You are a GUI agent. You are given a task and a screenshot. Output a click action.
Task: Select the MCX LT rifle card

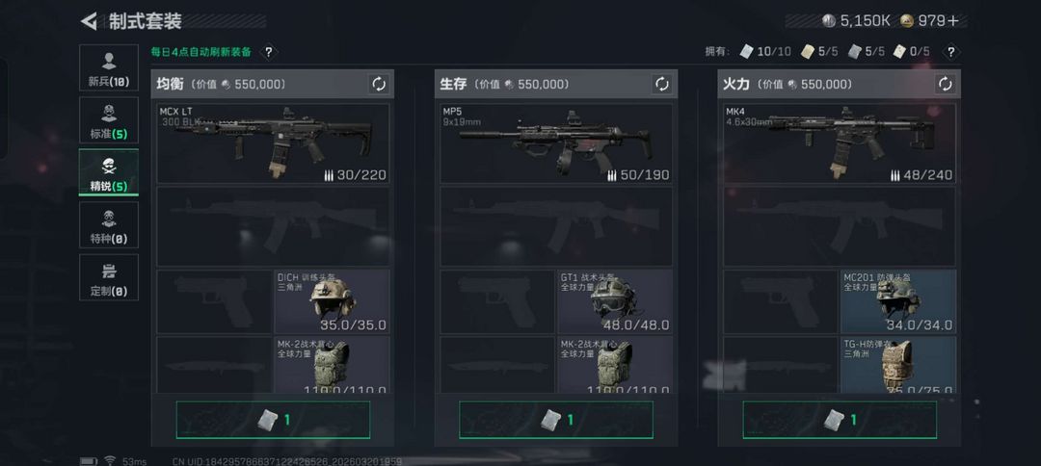(273, 143)
